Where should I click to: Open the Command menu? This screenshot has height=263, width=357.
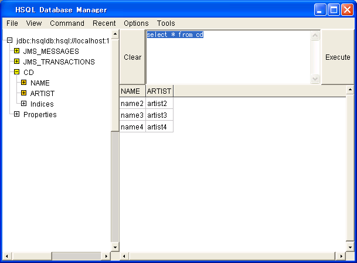tap(67, 23)
